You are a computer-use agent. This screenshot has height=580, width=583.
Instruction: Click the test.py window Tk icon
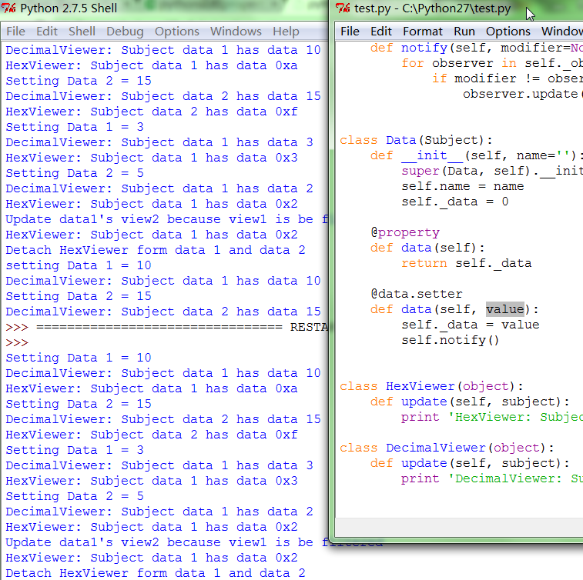343,8
